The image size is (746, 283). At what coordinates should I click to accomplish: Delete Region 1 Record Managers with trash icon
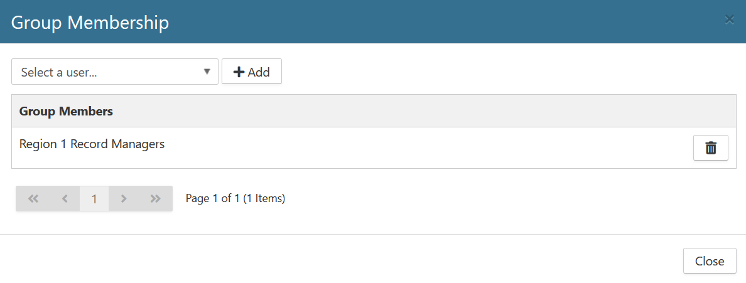(x=710, y=148)
